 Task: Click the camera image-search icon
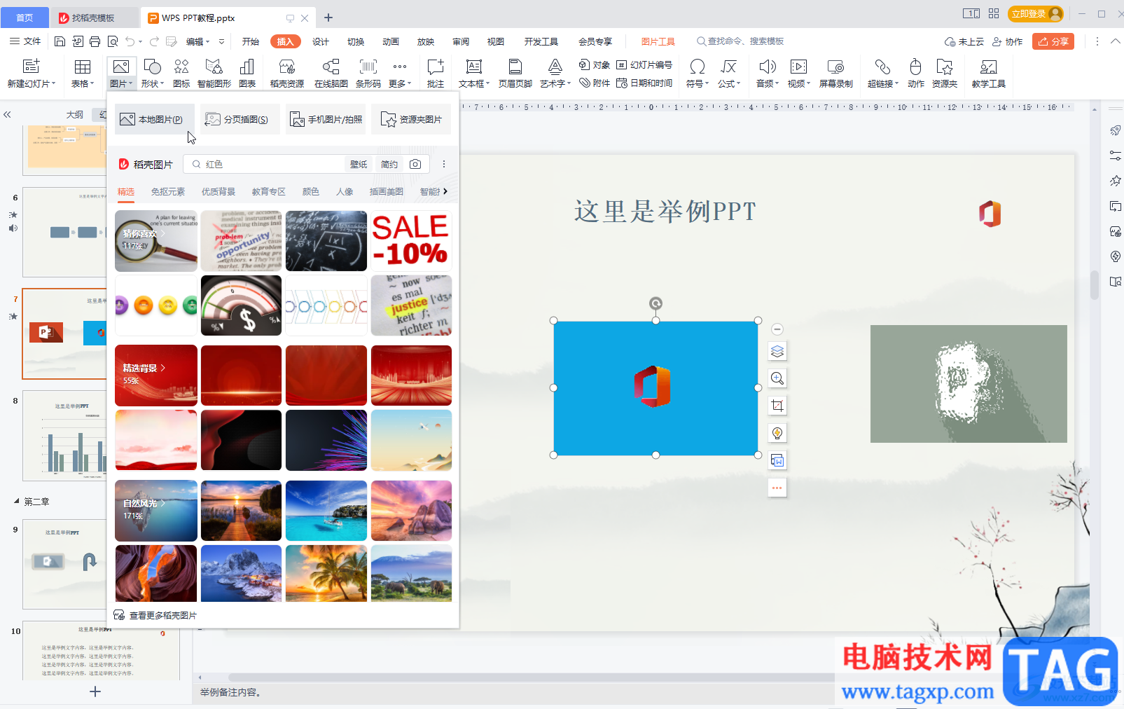415,164
